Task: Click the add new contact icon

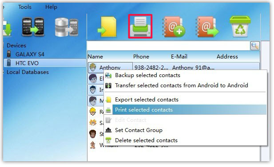Action: tap(174, 27)
